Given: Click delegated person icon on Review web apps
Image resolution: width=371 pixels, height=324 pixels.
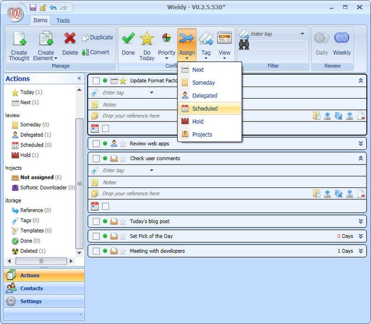Looking at the screenshot, I should [x=114, y=143].
